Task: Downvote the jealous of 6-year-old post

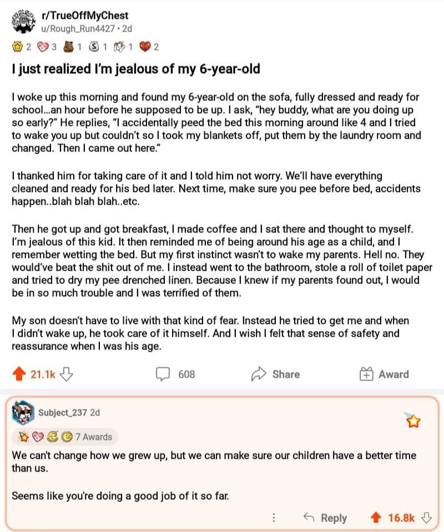Action: (x=67, y=374)
